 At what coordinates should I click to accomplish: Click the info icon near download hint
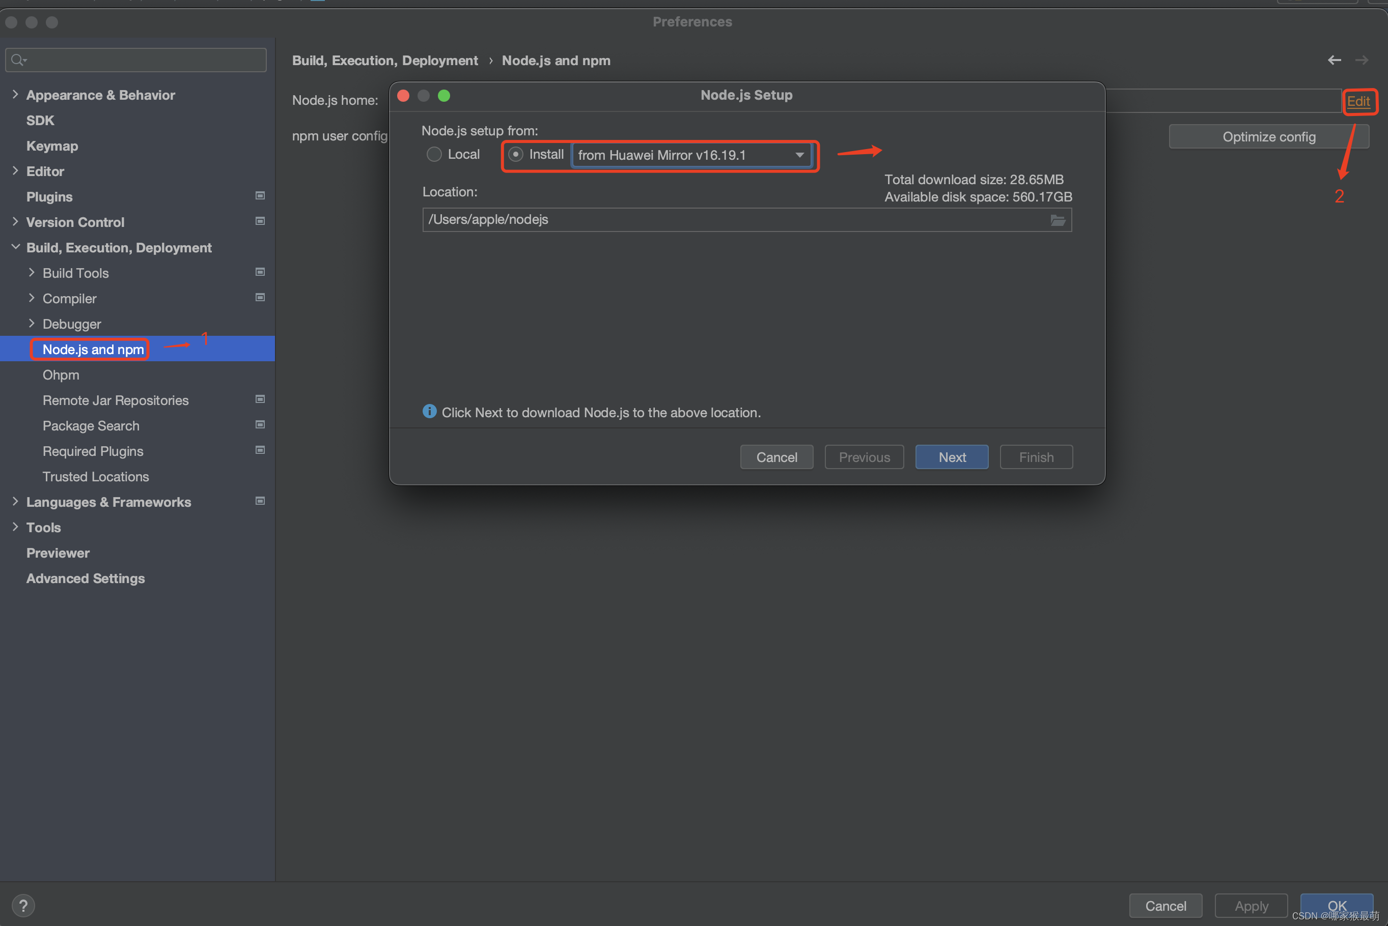(x=430, y=412)
